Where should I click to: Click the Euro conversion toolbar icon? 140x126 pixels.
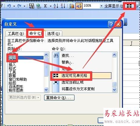tap(32, 6)
